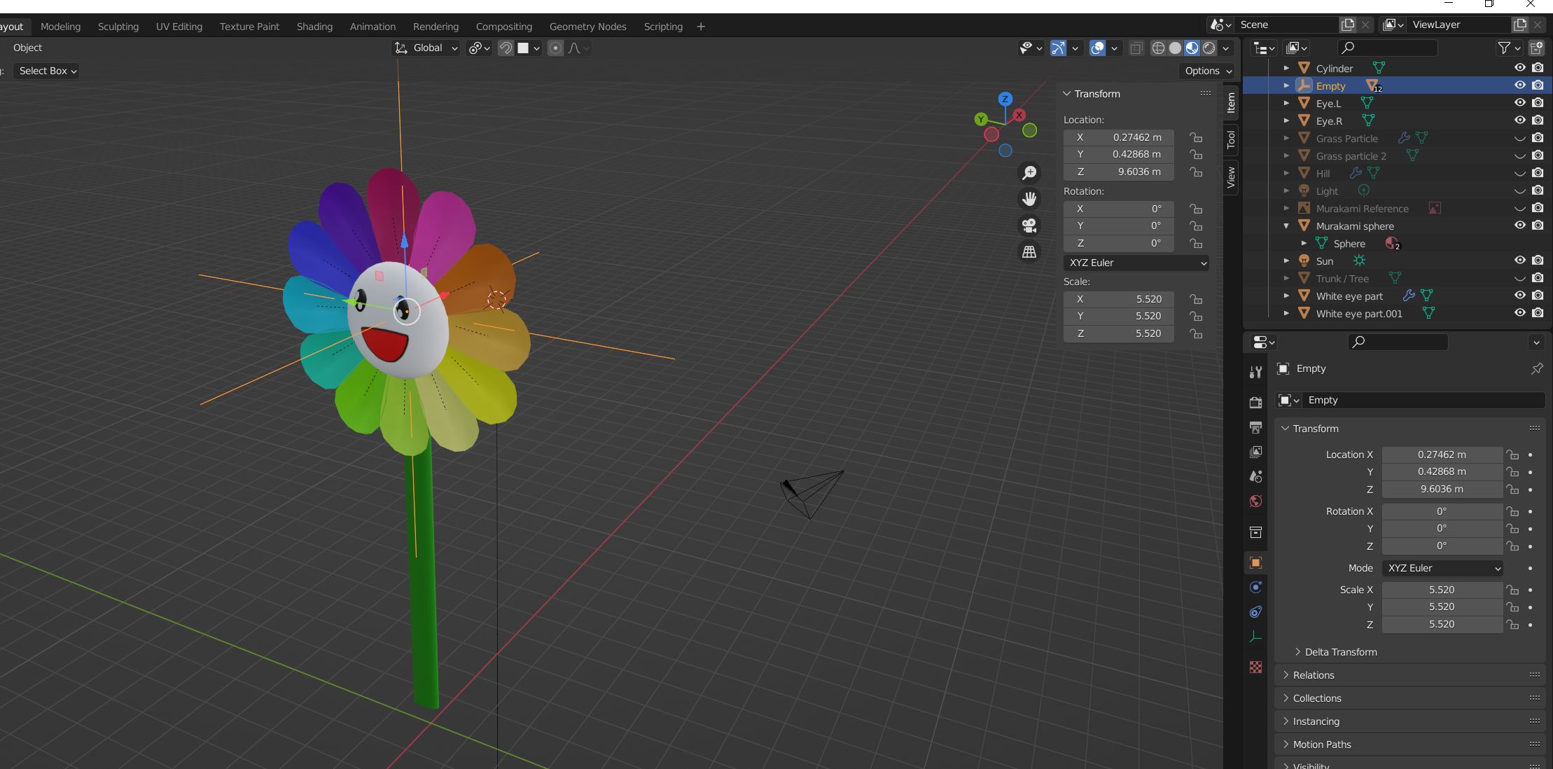Viewport: 1553px width, 769px height.
Task: Switch to the Sculpting workspace tab
Action: [x=118, y=27]
